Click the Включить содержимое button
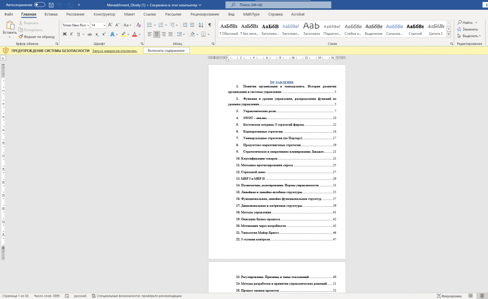 tap(166, 51)
